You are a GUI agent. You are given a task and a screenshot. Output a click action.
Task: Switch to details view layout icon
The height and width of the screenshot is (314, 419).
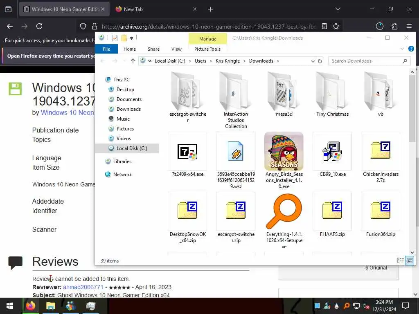pos(400,260)
